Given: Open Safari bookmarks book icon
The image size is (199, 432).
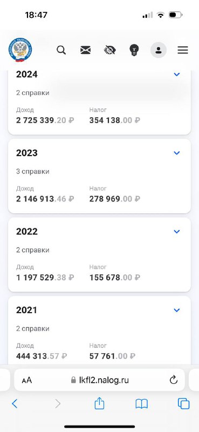Looking at the screenshot, I should pos(142,404).
